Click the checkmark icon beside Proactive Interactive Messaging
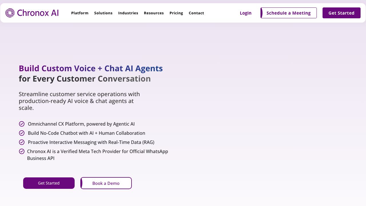This screenshot has width=366, height=206. 22,142
